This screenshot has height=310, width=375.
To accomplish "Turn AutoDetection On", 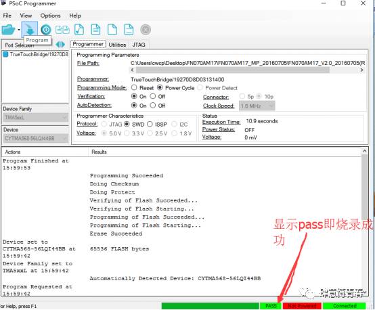I will pyautogui.click(x=134, y=105).
